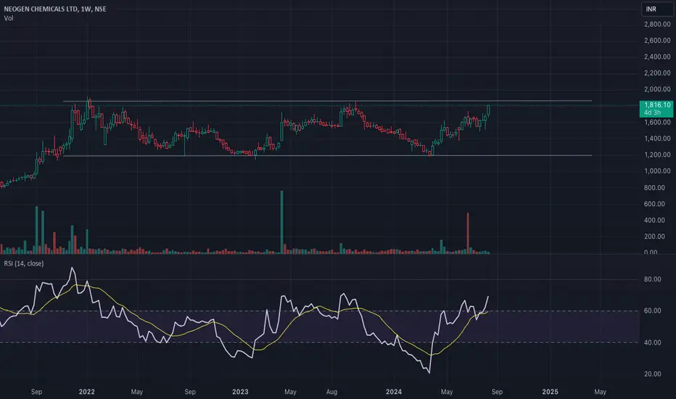Click the tallest green volume bar

[x=282, y=222]
